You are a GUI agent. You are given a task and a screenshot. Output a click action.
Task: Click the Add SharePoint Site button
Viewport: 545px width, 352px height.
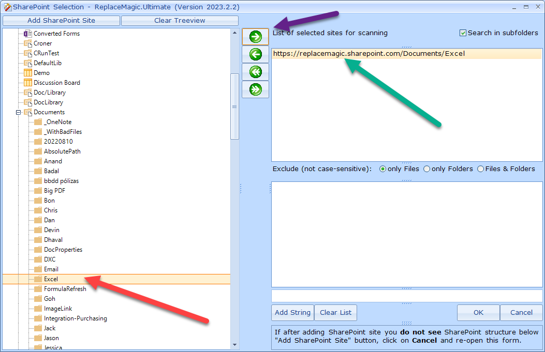click(61, 21)
